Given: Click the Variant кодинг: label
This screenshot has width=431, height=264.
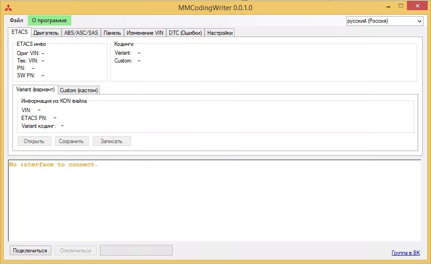Looking at the screenshot, I should 39,126.
